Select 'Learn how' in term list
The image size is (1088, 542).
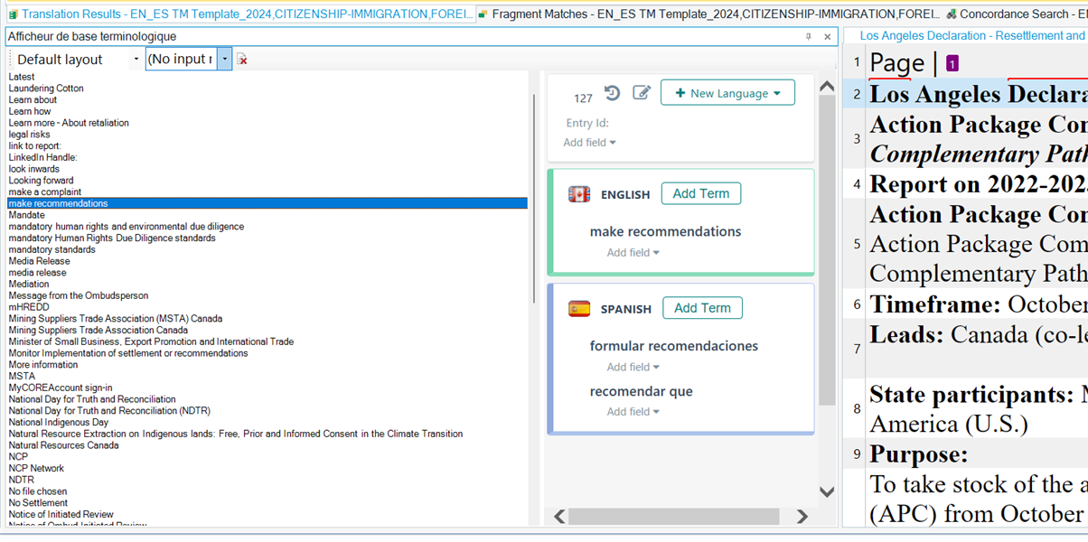[x=30, y=112]
